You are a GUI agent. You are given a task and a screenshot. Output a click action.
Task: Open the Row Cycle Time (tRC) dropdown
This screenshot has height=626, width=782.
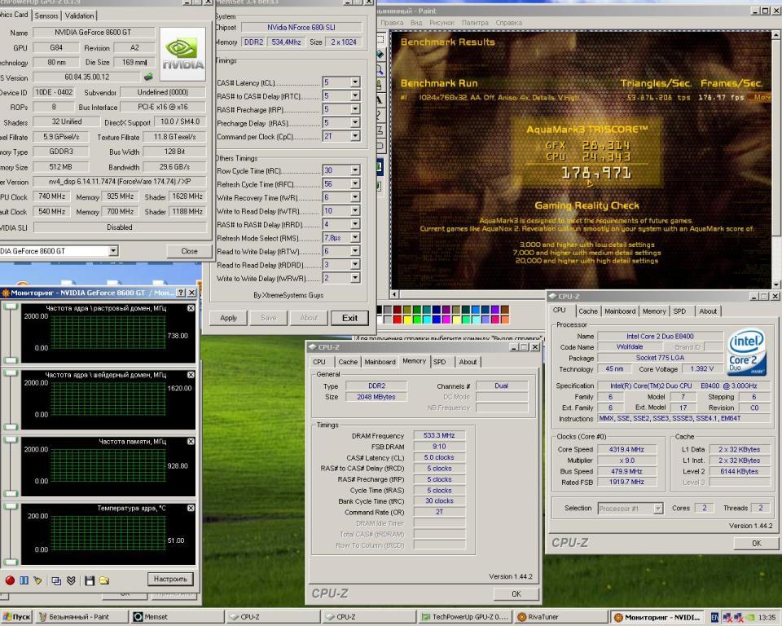pos(355,170)
